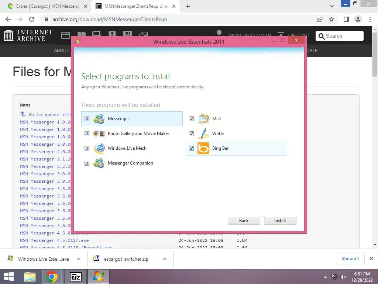Expand Windows Live Essentials download options
This screenshot has height=284, width=378.
[79, 259]
